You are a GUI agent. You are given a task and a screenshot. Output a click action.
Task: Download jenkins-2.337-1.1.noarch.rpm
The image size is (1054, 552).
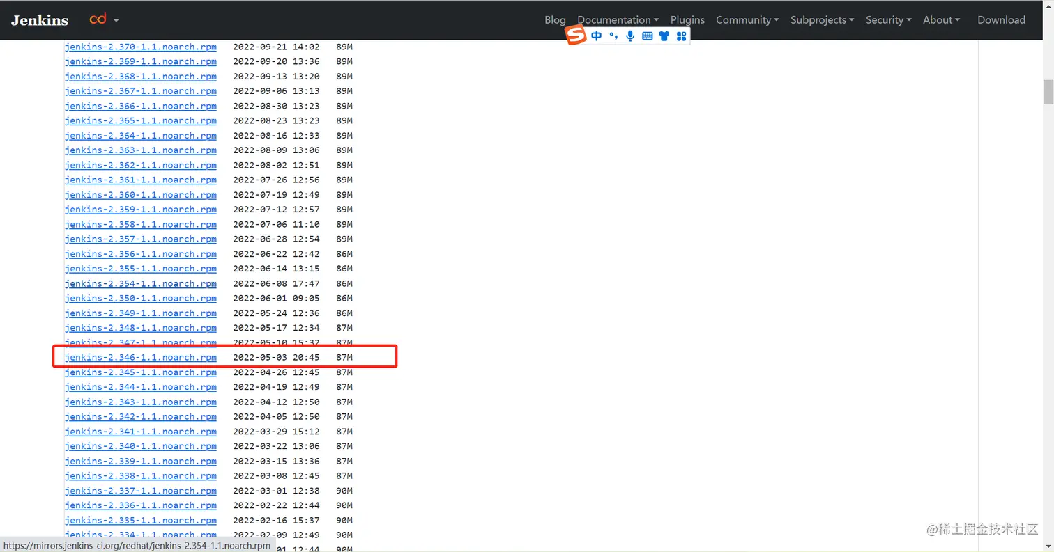coord(141,491)
